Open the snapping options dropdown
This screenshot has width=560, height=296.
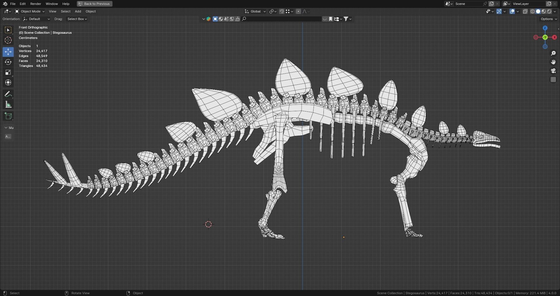[x=289, y=11]
